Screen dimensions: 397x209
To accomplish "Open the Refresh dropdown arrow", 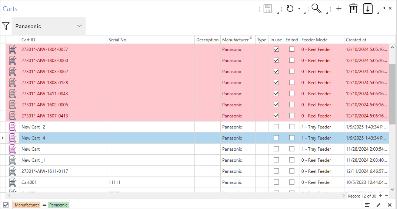I will click(x=299, y=8).
